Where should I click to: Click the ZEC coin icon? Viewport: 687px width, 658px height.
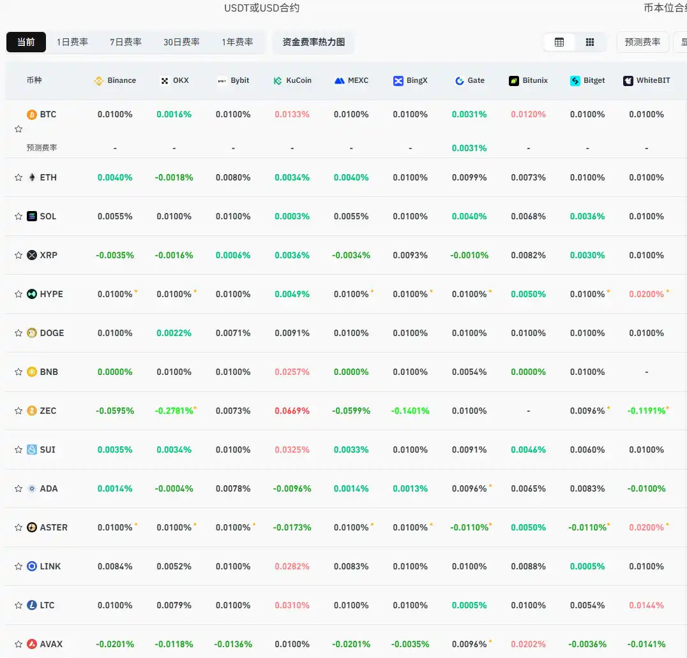32,411
